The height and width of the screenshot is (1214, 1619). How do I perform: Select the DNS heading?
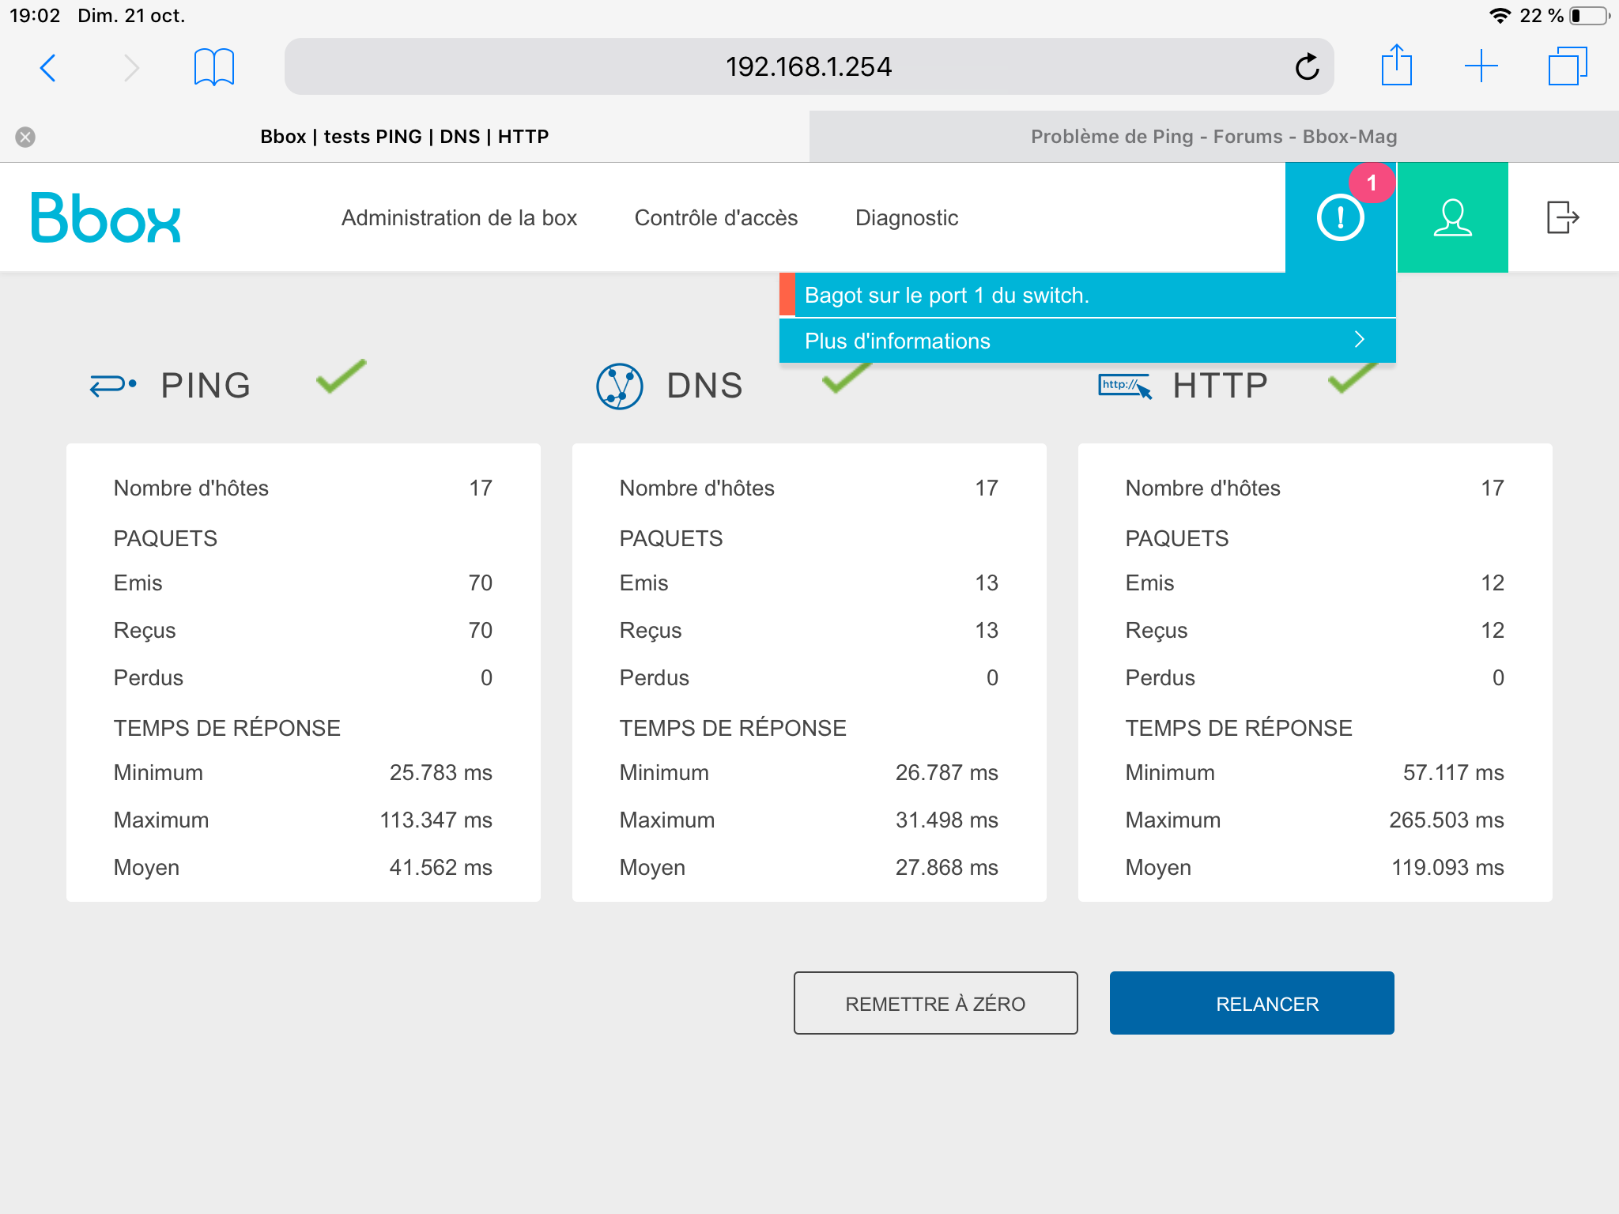[x=705, y=386]
